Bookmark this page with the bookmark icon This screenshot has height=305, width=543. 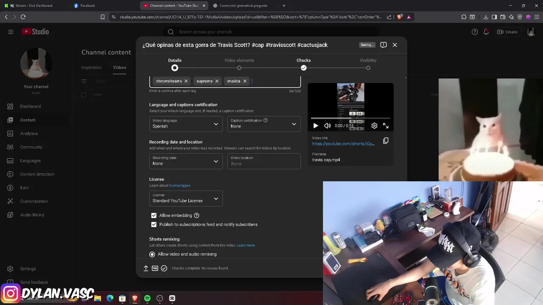(x=103, y=17)
